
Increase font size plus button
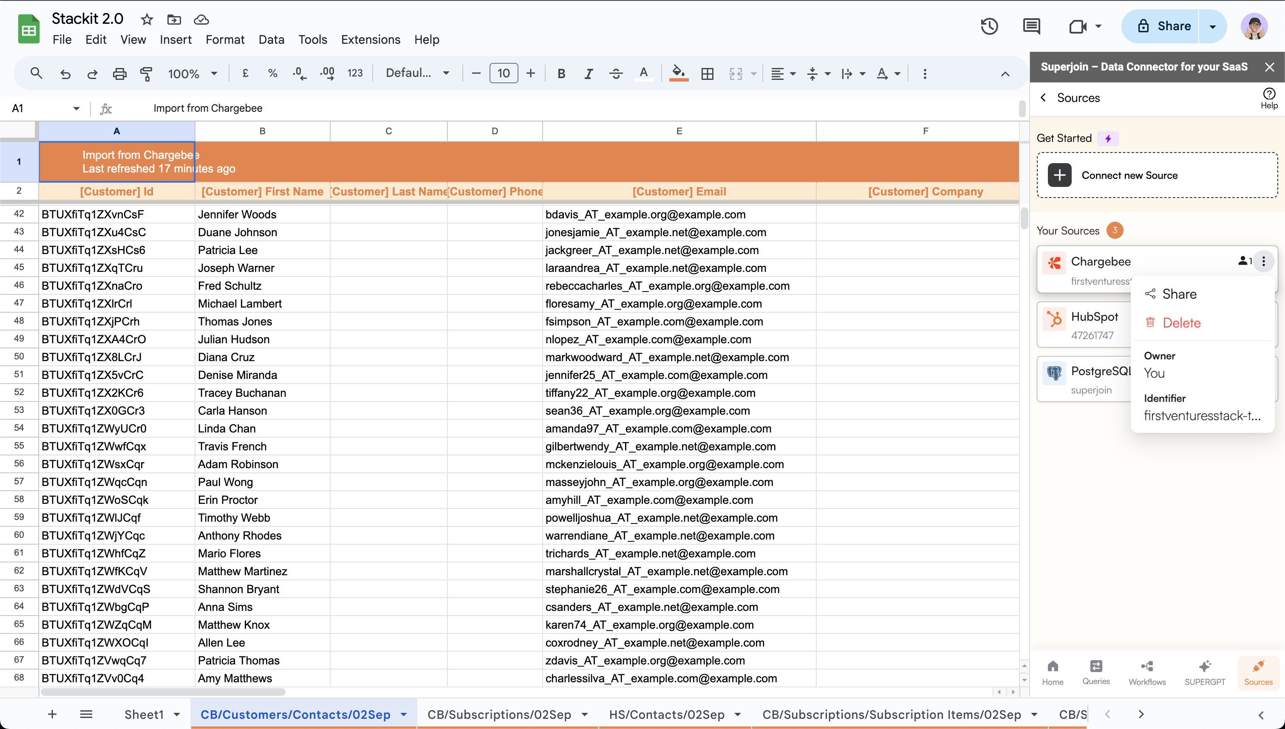point(531,73)
